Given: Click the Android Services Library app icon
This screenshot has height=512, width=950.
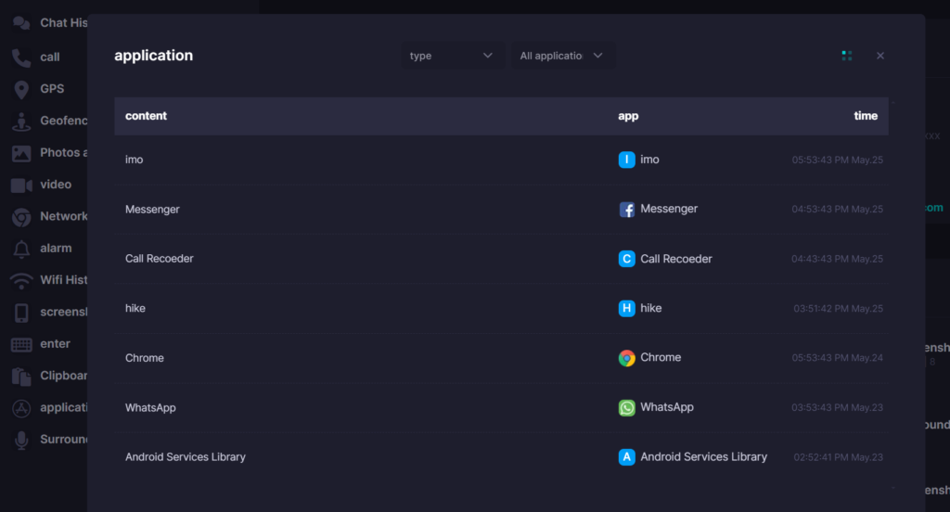Looking at the screenshot, I should (x=626, y=457).
